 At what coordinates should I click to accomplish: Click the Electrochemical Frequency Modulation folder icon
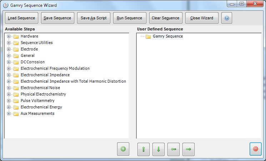pos(16,69)
